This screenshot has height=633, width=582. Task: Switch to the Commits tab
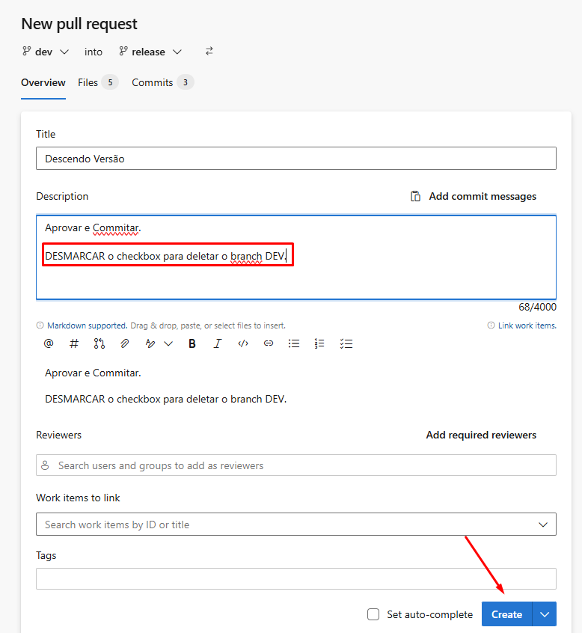click(x=162, y=83)
